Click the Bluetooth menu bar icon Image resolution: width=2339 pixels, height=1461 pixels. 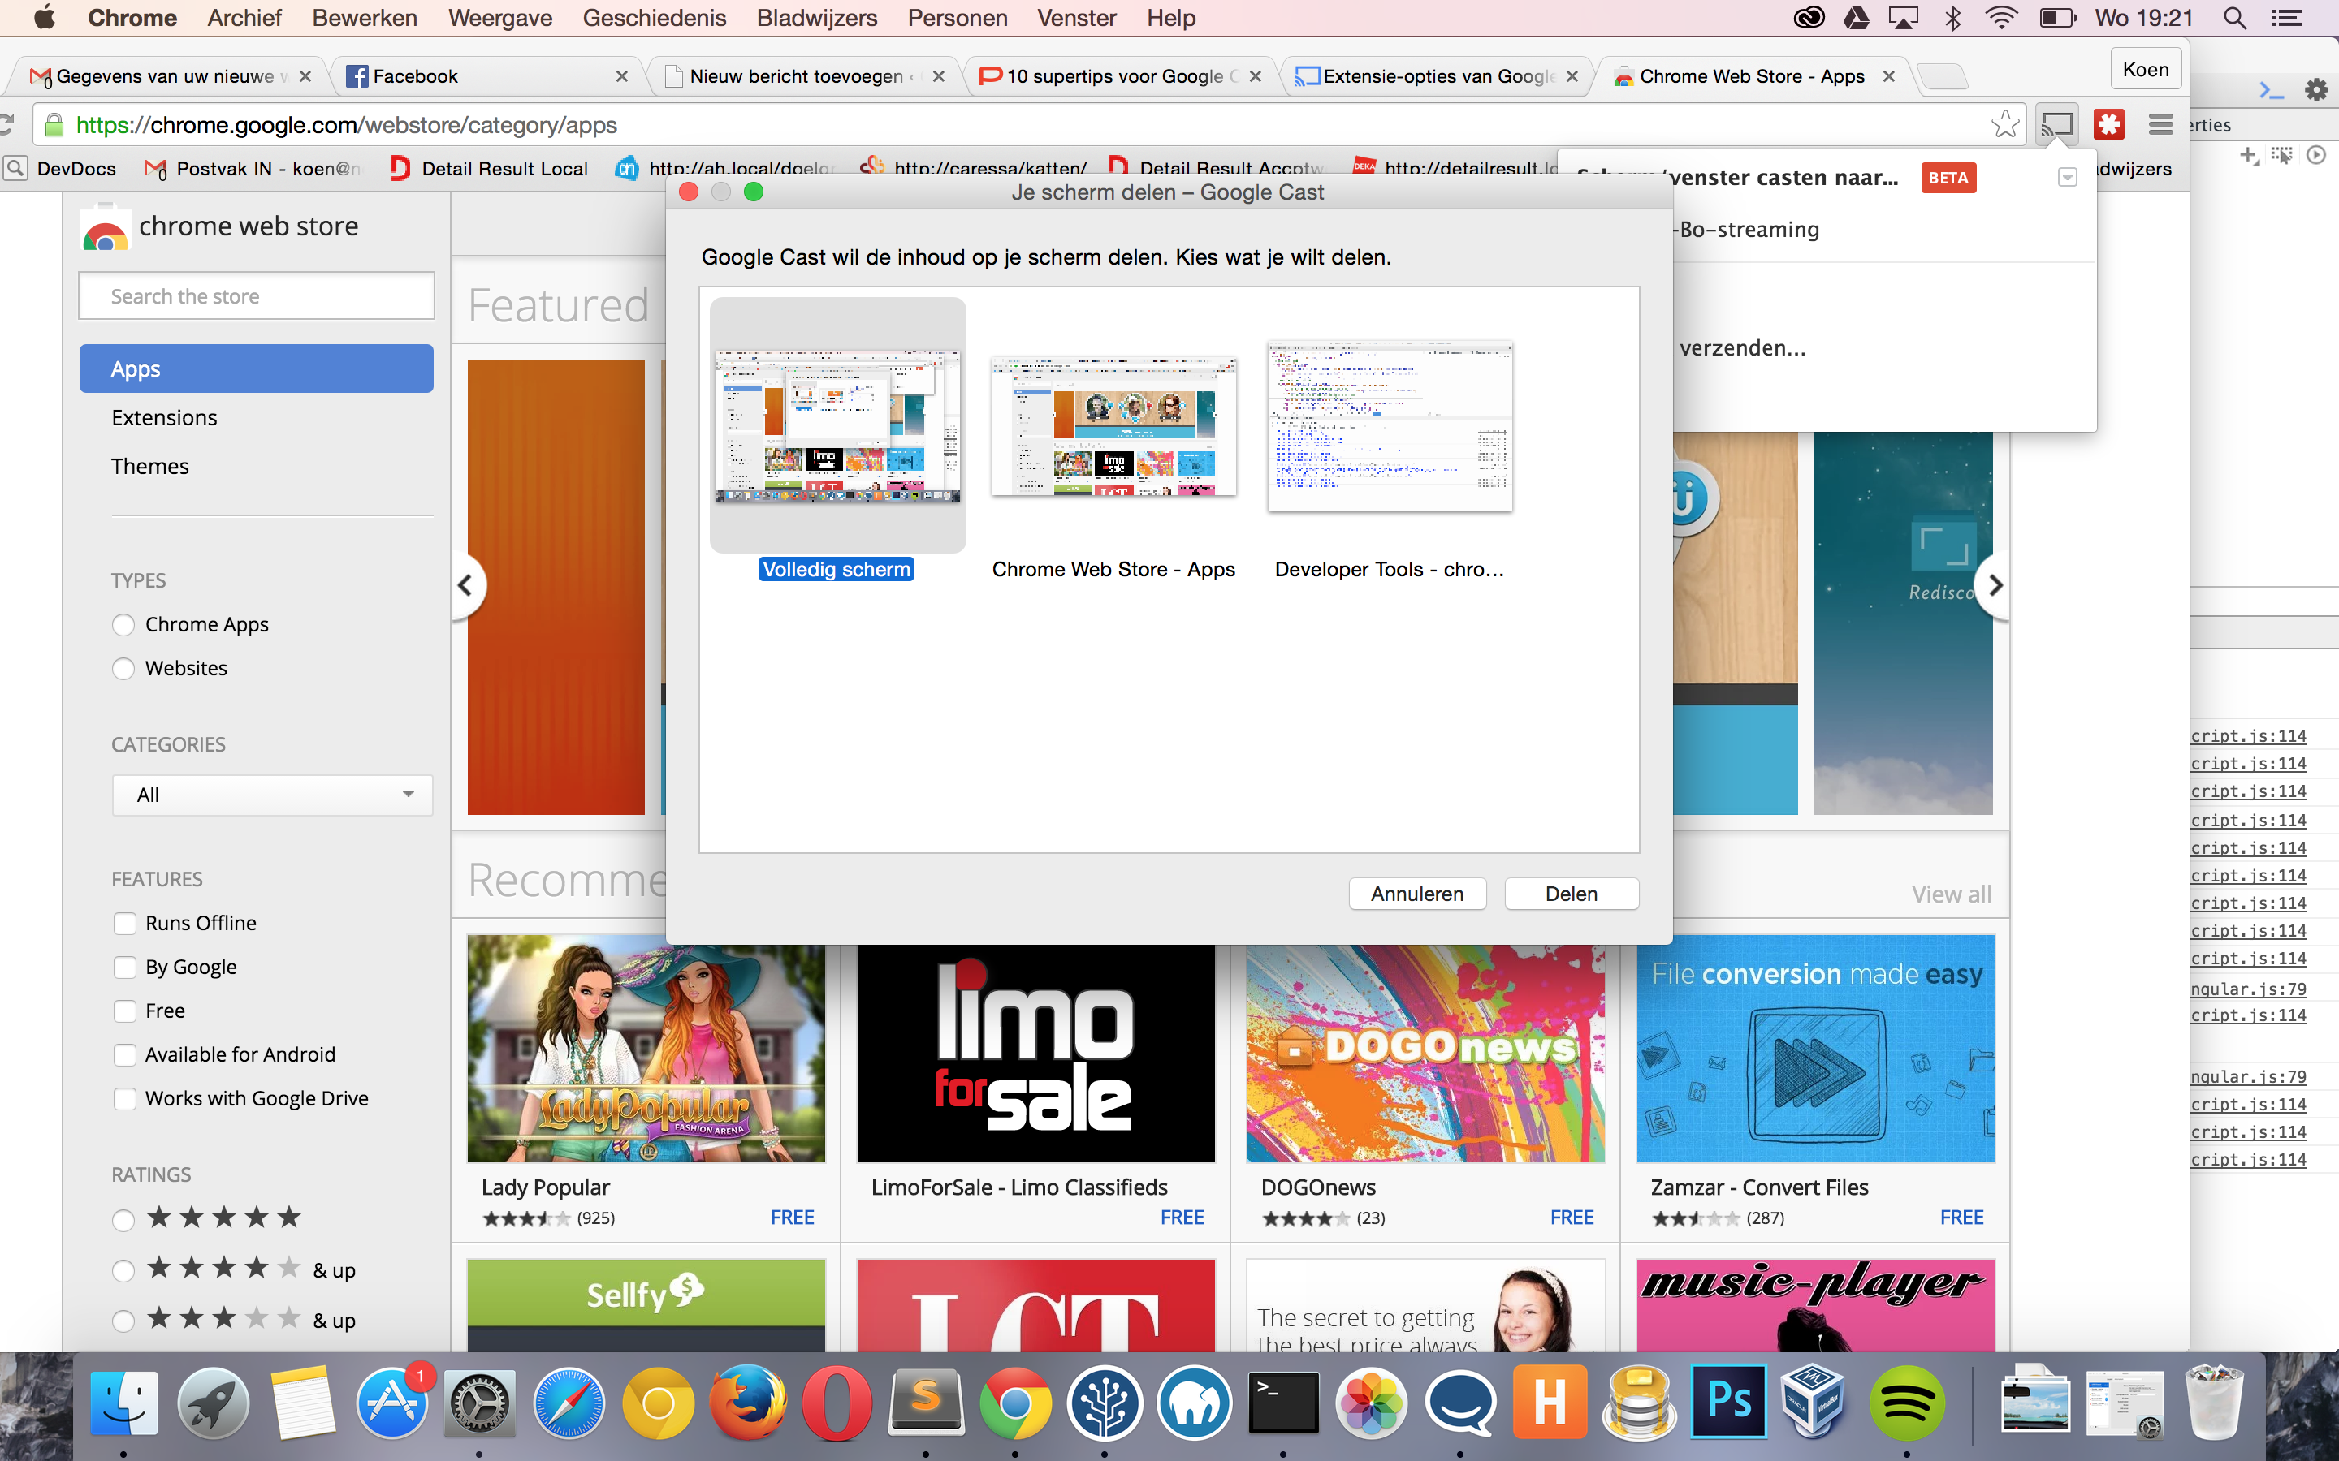coord(1953,17)
